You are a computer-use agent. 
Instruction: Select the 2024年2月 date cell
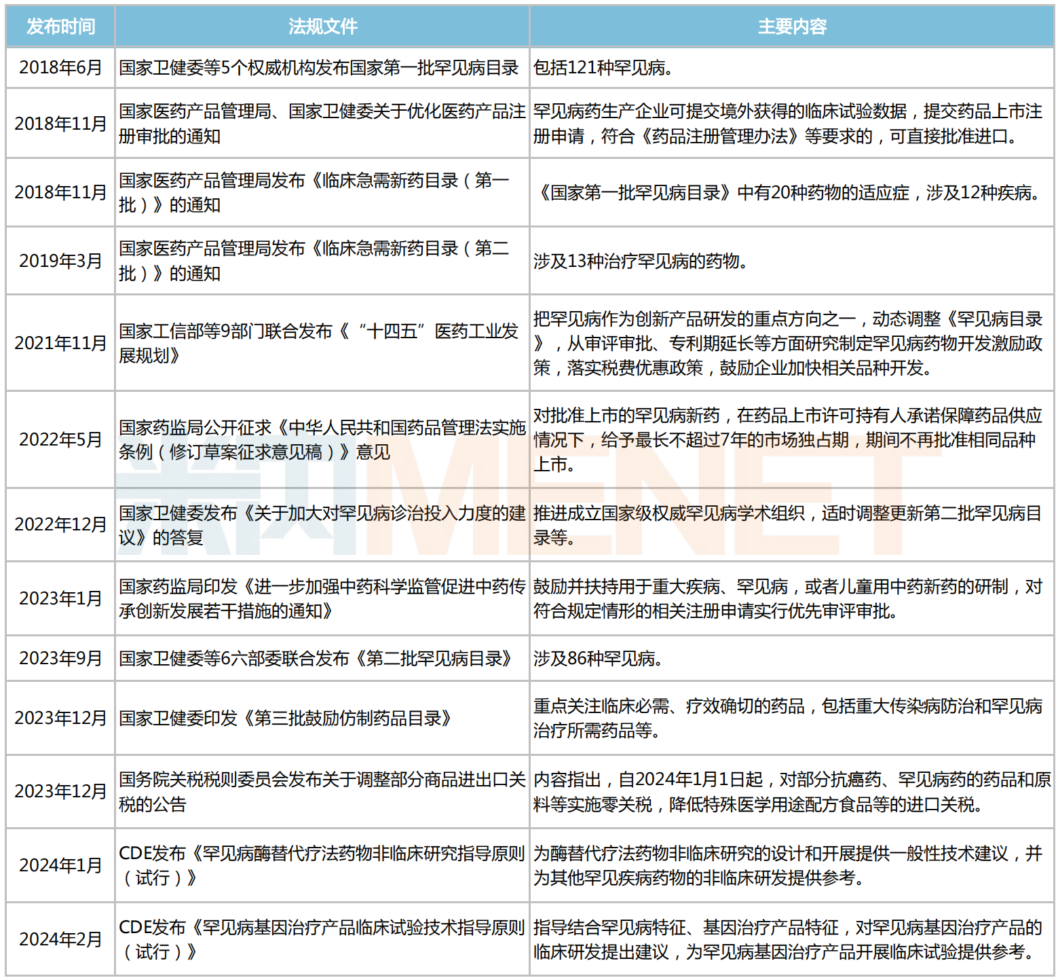click(x=60, y=939)
